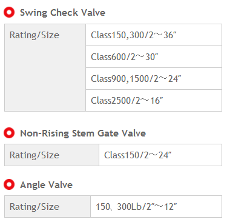
Task: Click the Class600/2~30" cell
Action: point(154,57)
